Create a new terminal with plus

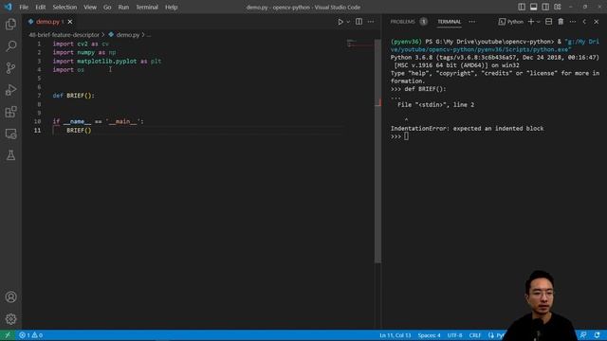(531, 22)
